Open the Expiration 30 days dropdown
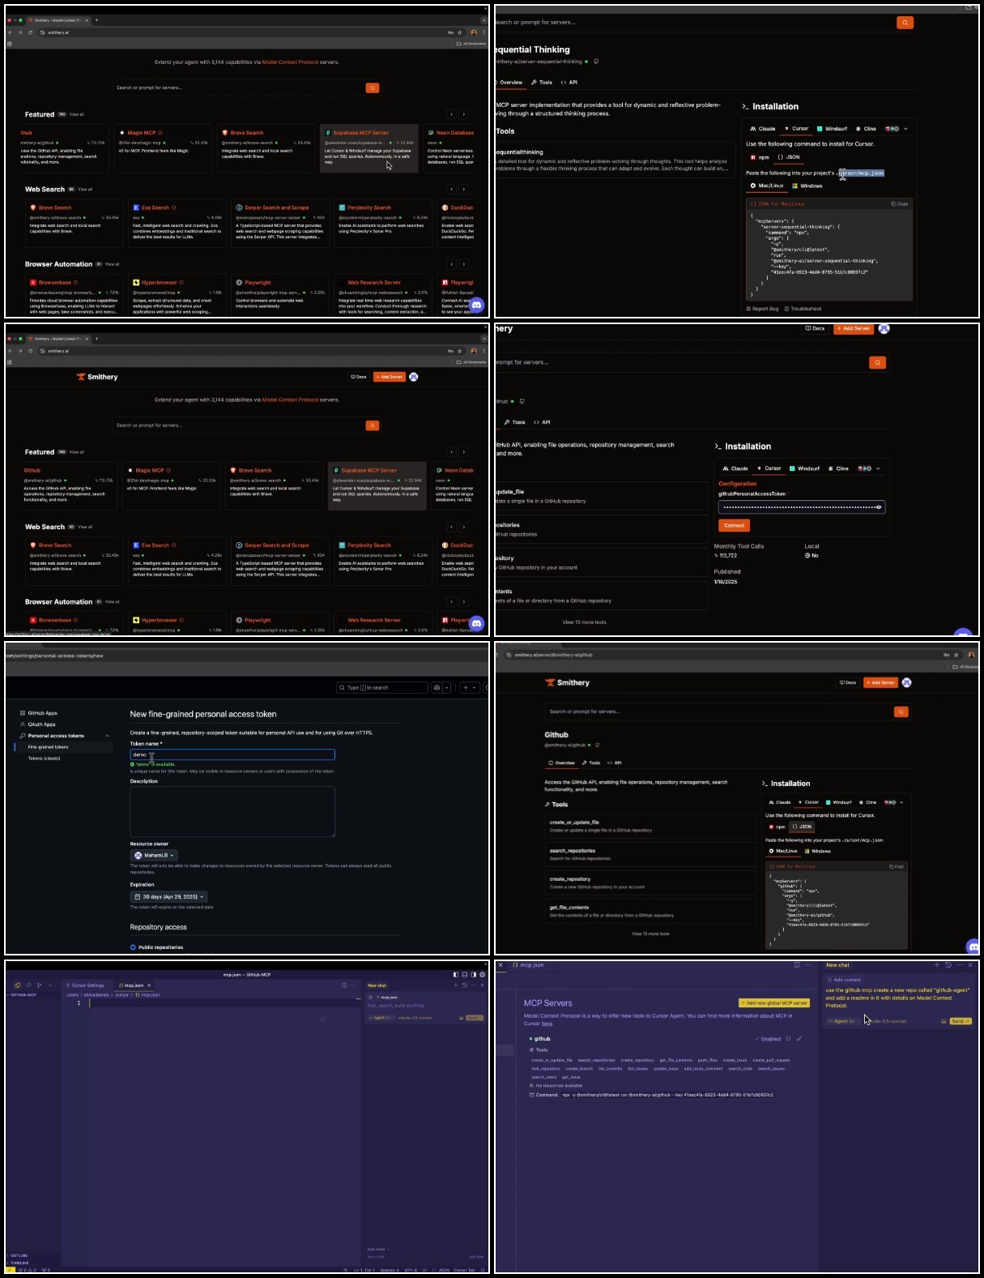 168,897
